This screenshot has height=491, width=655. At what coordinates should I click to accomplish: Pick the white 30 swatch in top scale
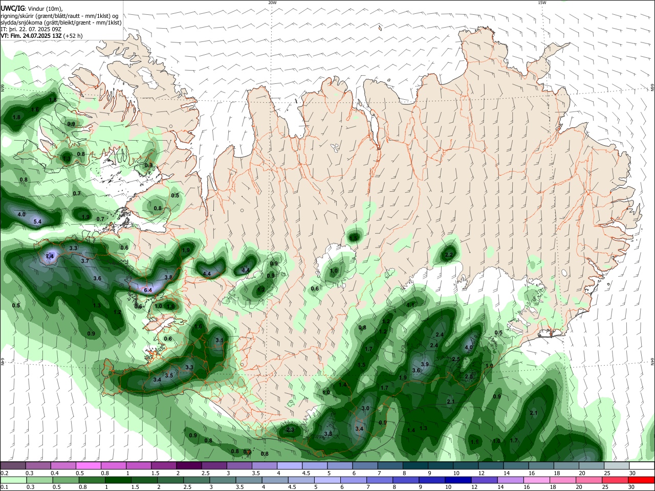tap(642, 465)
